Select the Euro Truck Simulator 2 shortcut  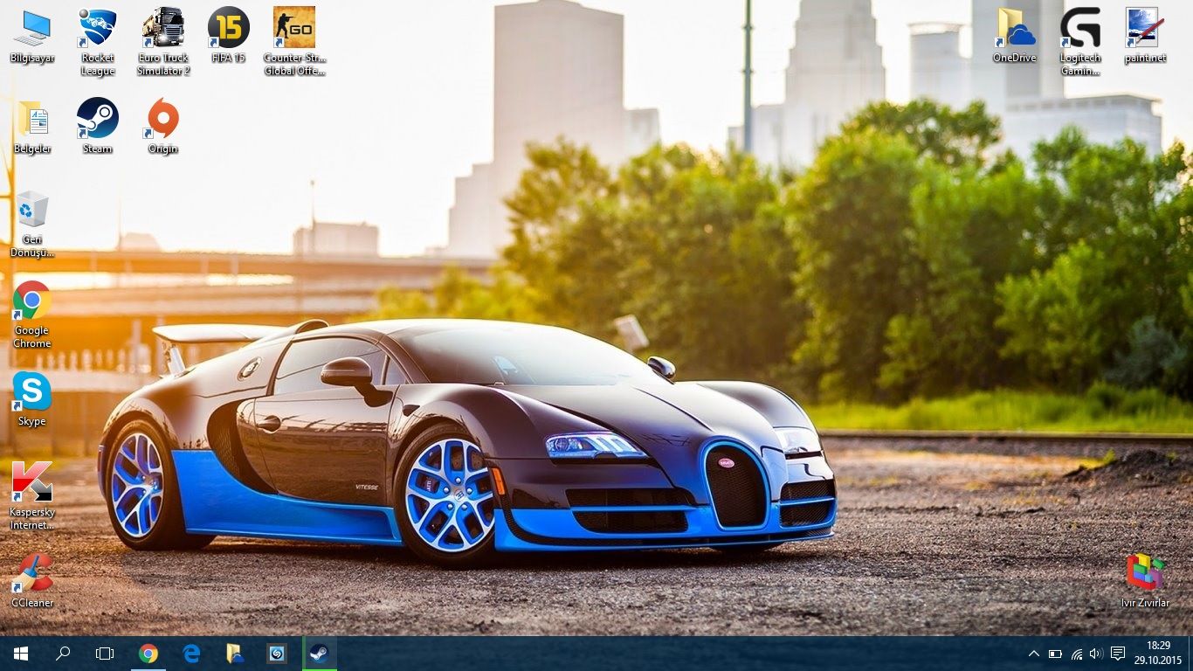pyautogui.click(x=163, y=42)
